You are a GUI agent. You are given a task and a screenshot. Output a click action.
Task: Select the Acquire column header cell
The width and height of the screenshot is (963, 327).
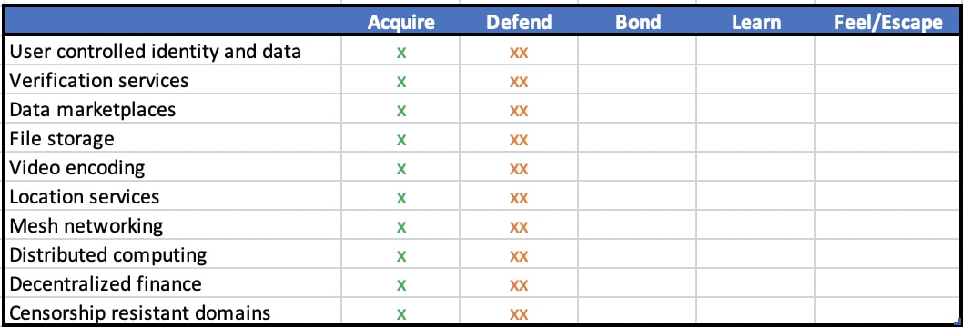(401, 23)
